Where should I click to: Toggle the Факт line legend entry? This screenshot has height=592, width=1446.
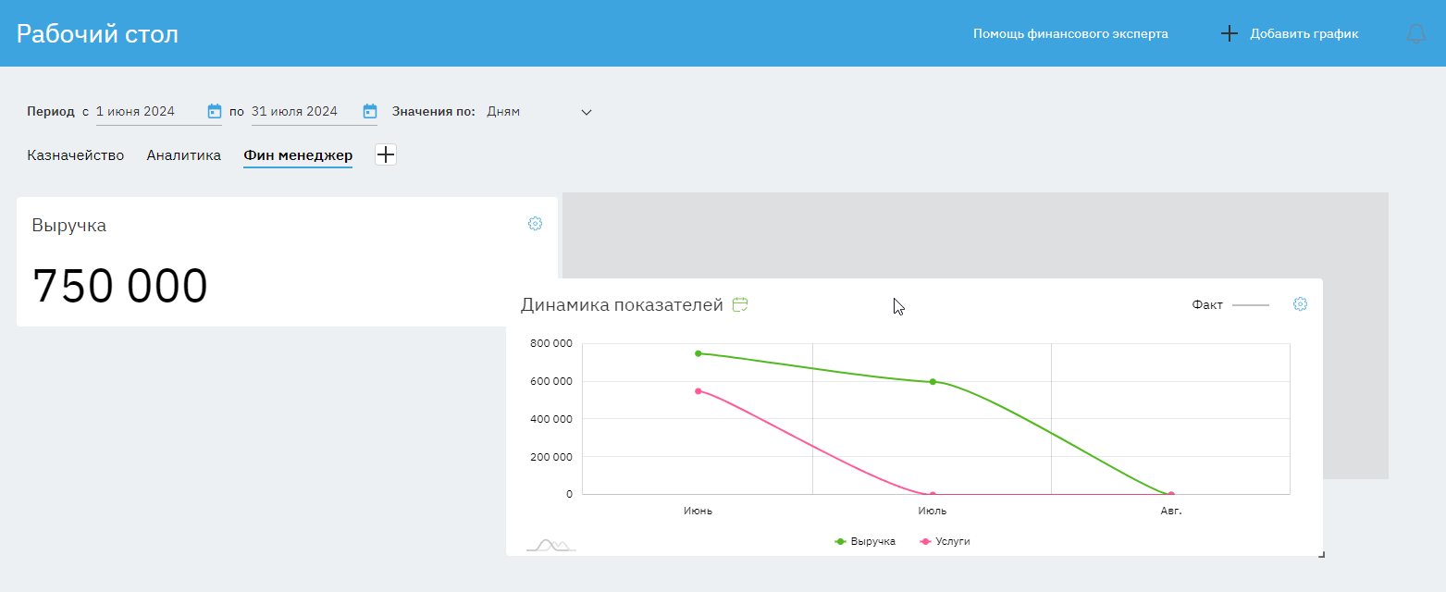[1230, 304]
